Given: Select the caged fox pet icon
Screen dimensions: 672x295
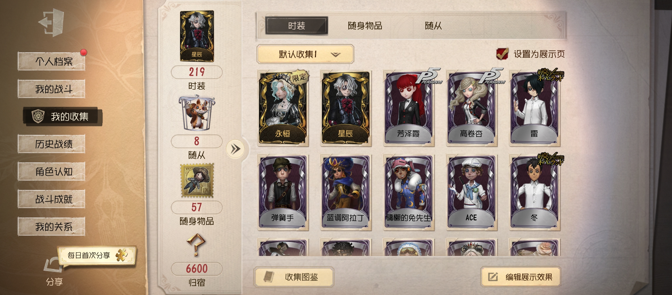Looking at the screenshot, I should tap(197, 113).
